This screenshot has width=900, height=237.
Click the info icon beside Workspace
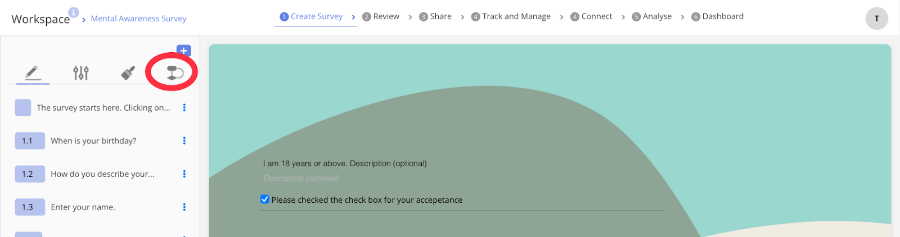tap(74, 12)
